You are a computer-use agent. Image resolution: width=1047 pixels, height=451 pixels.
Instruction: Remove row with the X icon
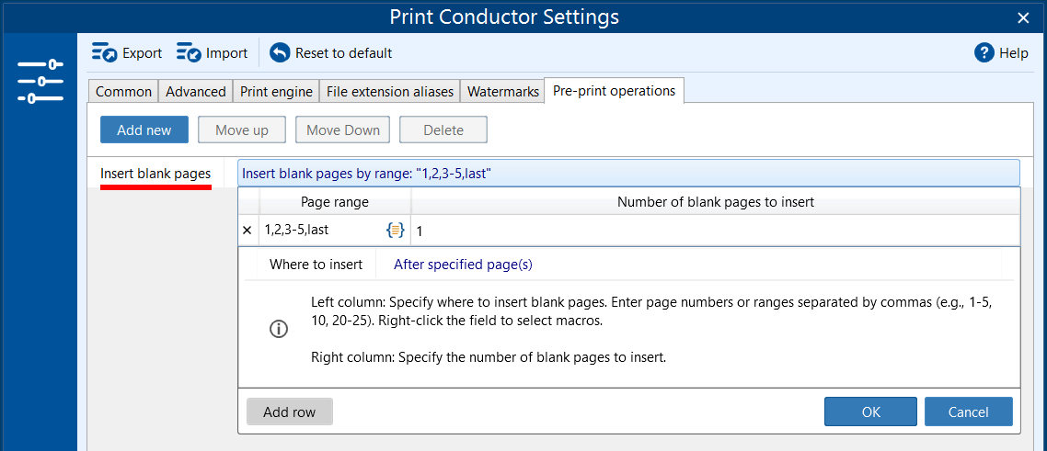(247, 231)
